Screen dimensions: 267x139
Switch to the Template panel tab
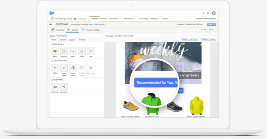(82, 40)
